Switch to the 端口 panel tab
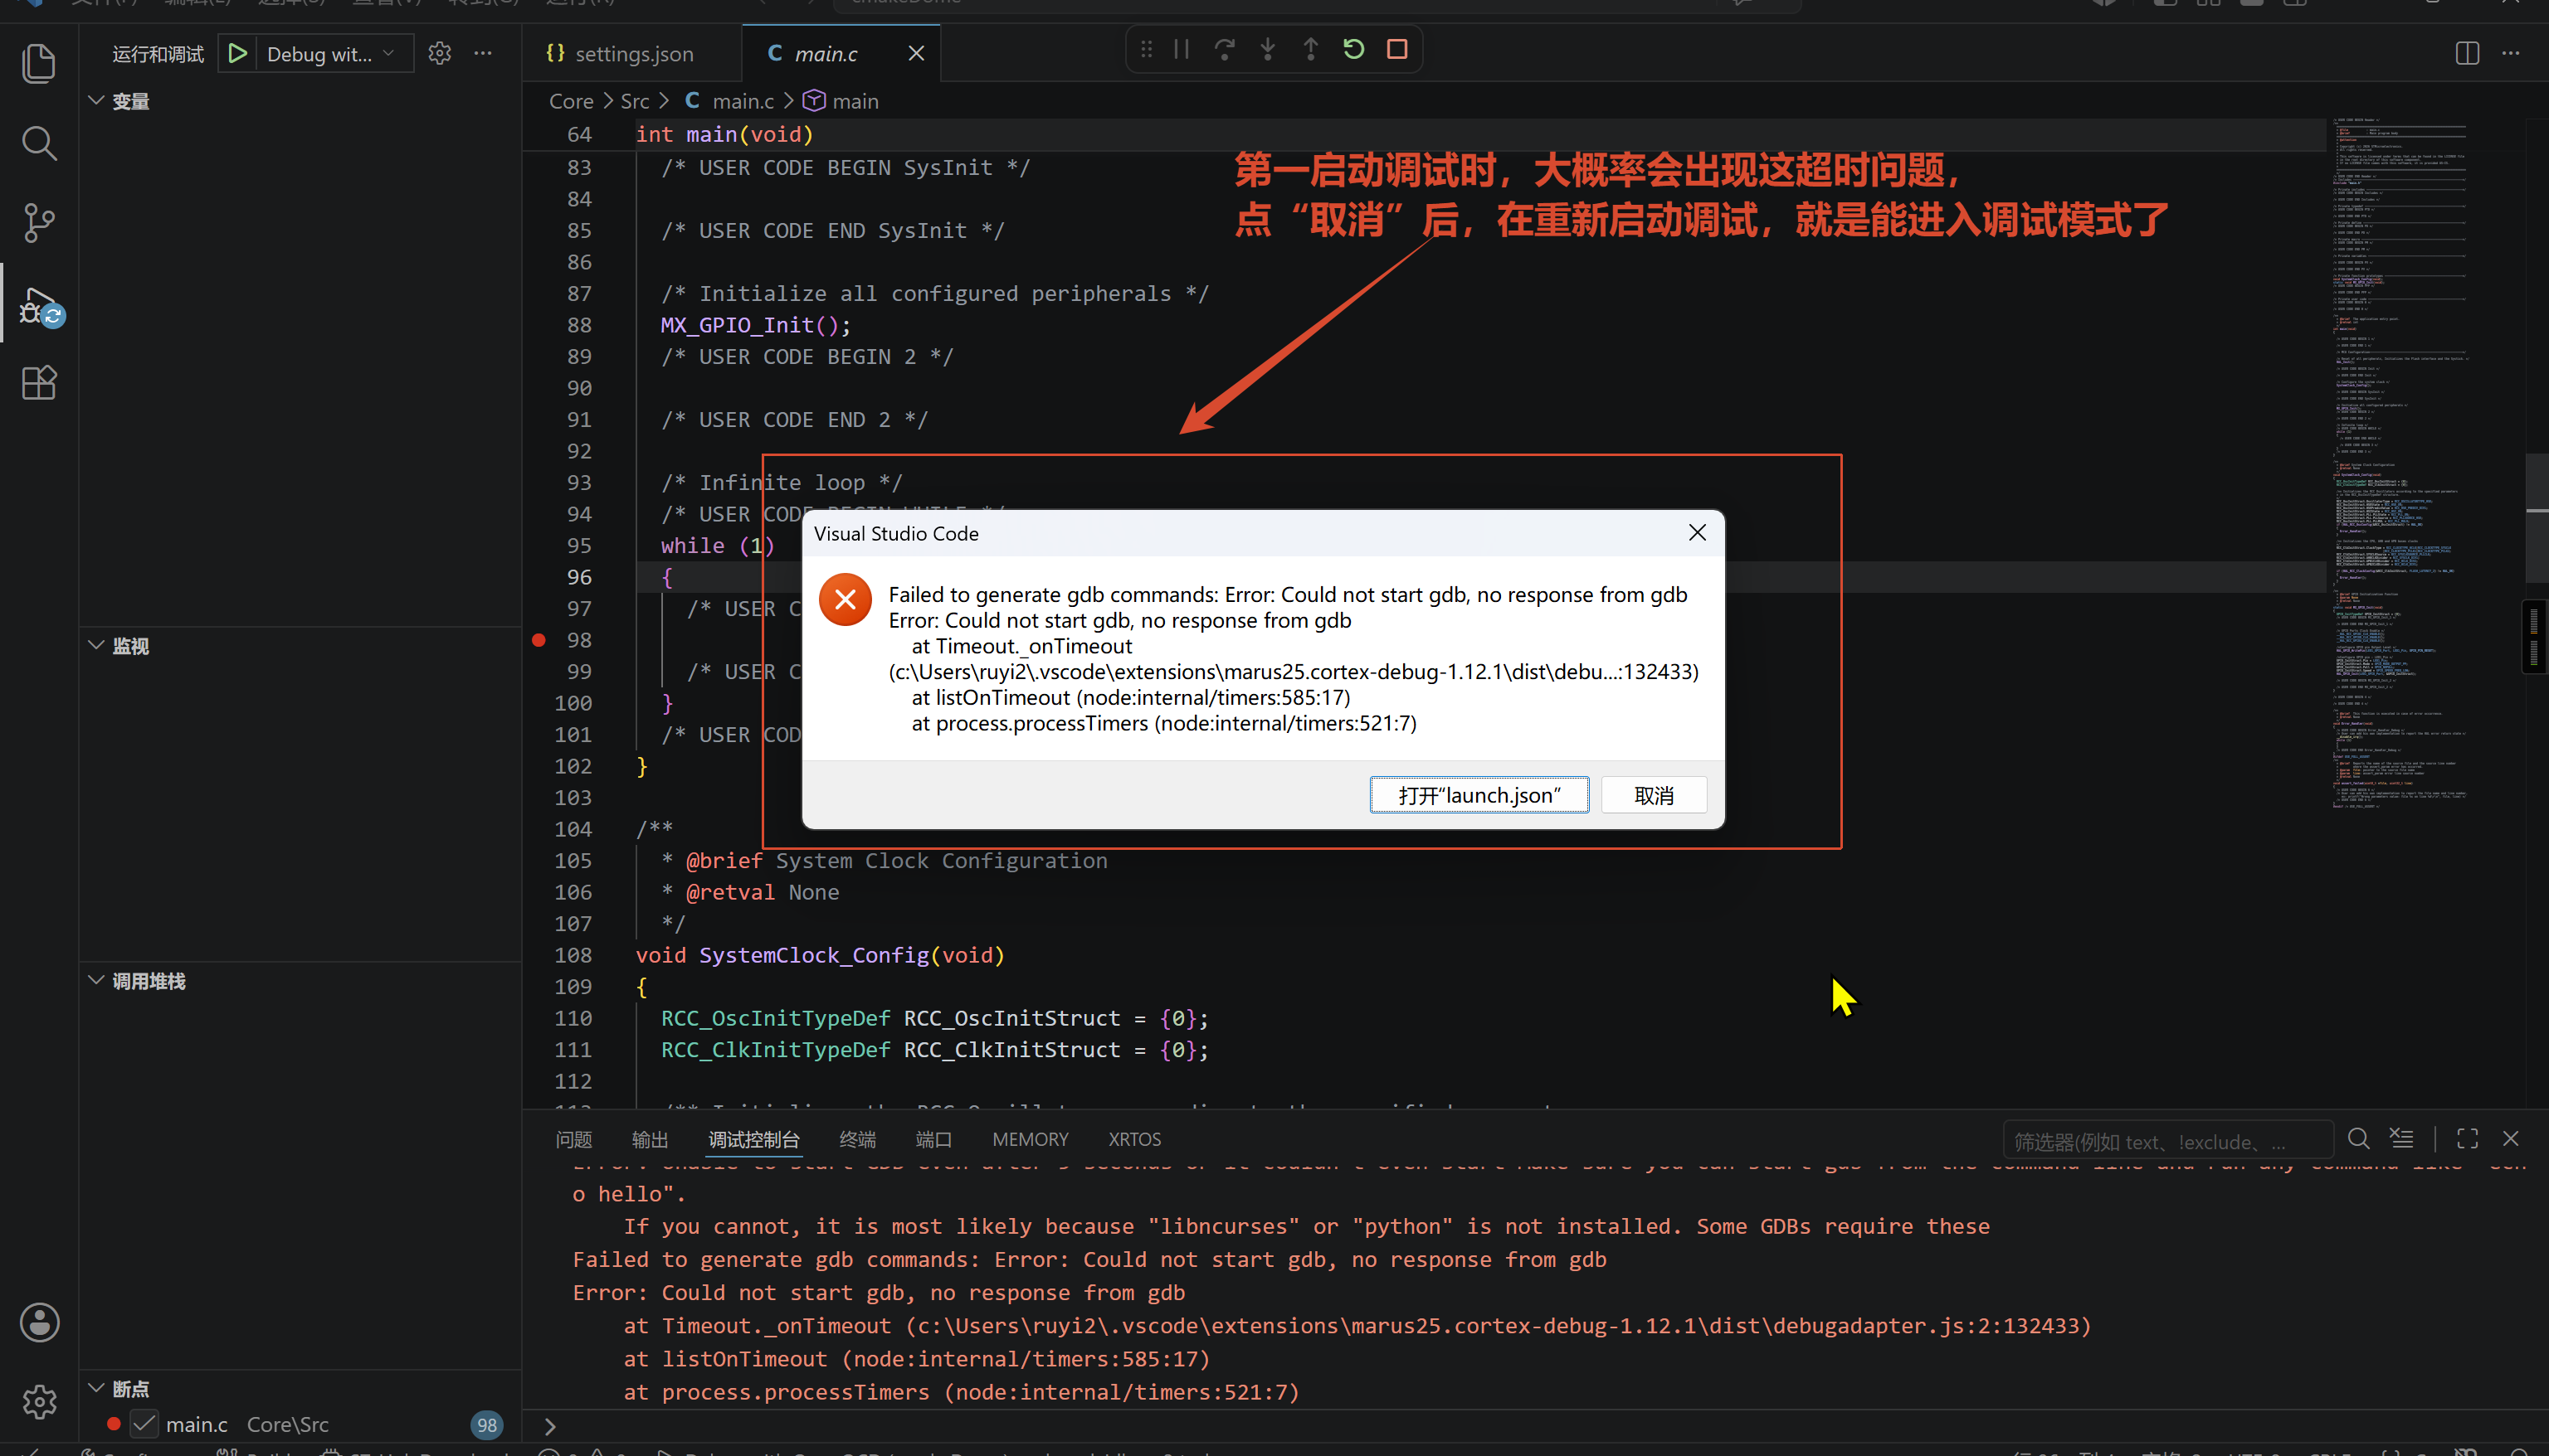Screen dimensions: 2549x1456 (934, 1140)
